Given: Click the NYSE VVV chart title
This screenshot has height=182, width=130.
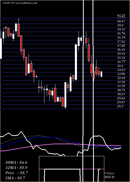Looking at the screenshot, I should coord(20,3).
